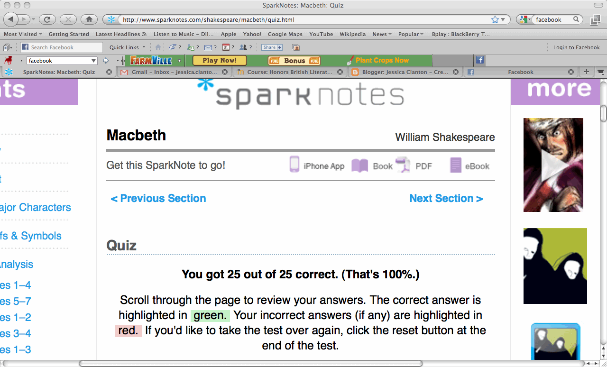Click the Facebook toolbar messages envelope icon
607x367 pixels.
[x=208, y=47]
